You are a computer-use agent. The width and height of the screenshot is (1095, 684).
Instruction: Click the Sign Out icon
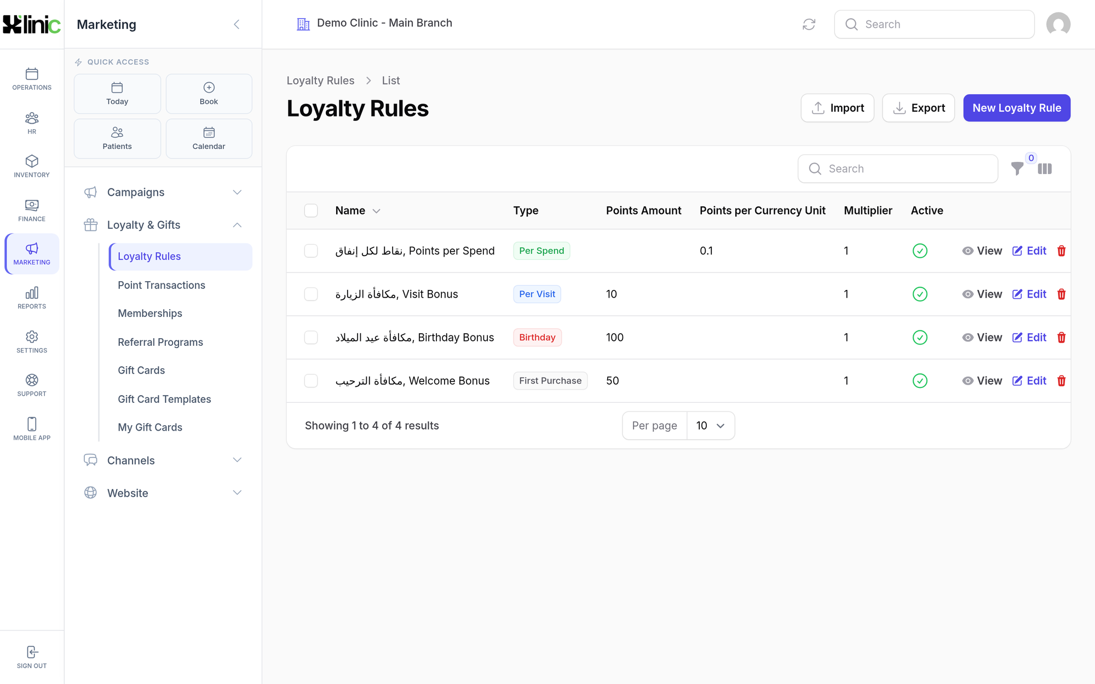pos(32,657)
